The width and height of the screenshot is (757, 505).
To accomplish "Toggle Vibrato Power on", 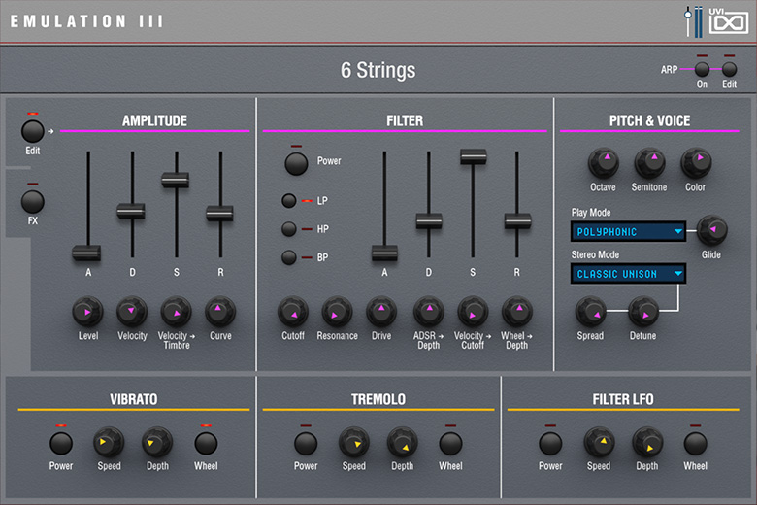I will pyautogui.click(x=61, y=443).
